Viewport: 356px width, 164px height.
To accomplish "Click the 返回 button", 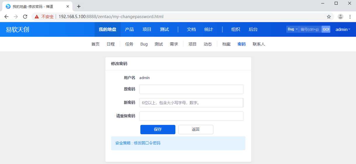I will click(x=196, y=130).
